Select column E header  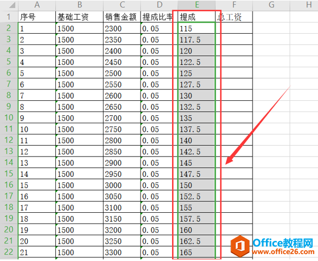point(196,5)
